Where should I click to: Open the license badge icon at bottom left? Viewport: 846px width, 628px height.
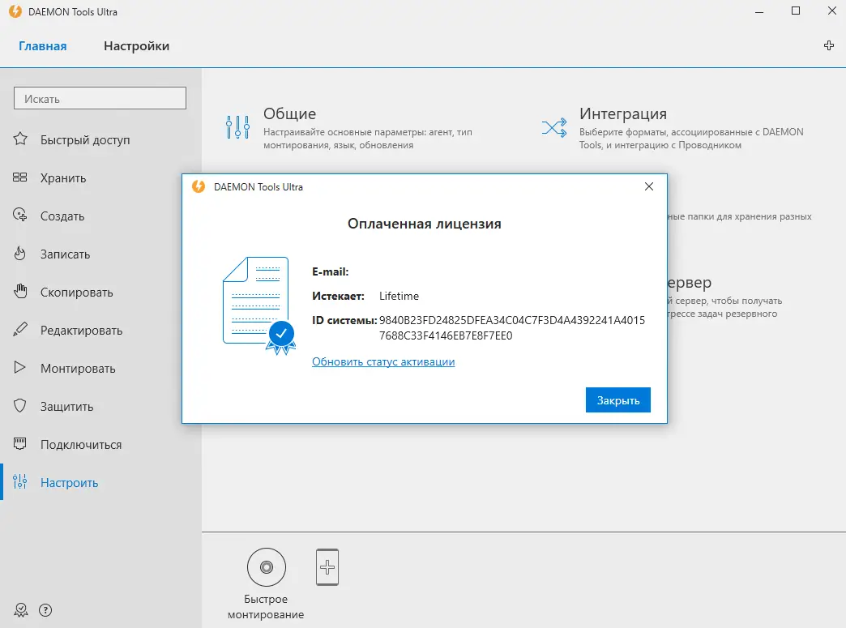[x=21, y=610]
